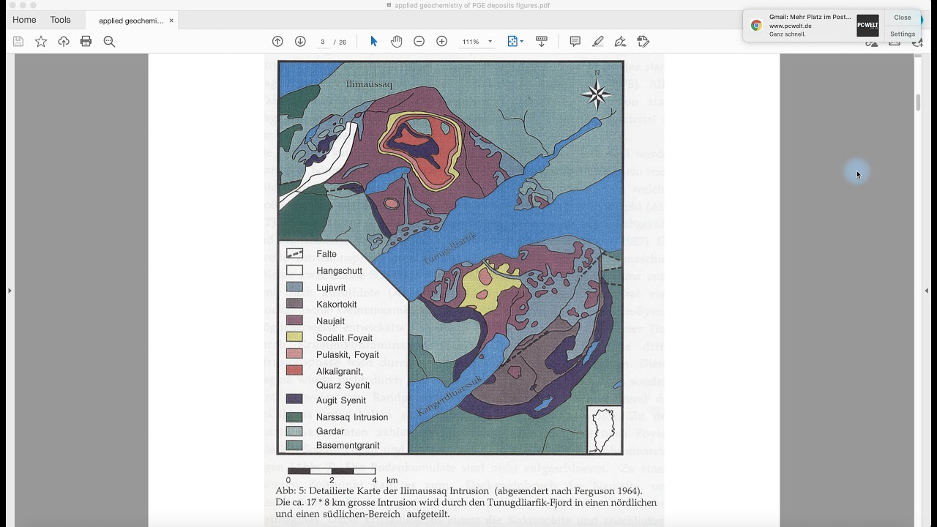The height and width of the screenshot is (527, 937).
Task: Open the sign document tool
Action: 621,42
